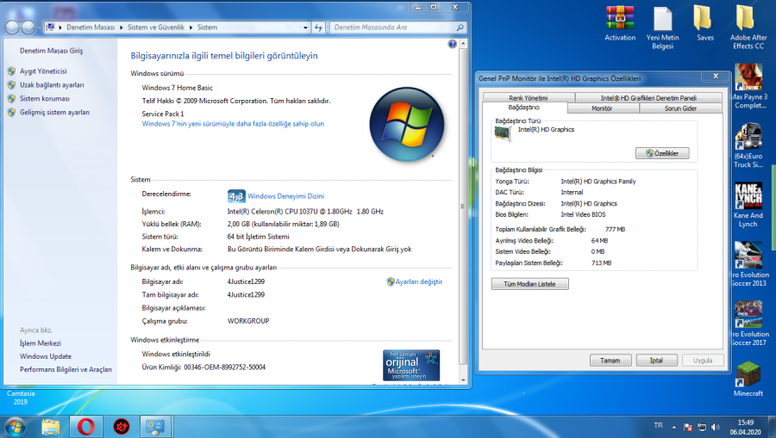Open the Activation WinRAR archive on desktop

tap(620, 22)
